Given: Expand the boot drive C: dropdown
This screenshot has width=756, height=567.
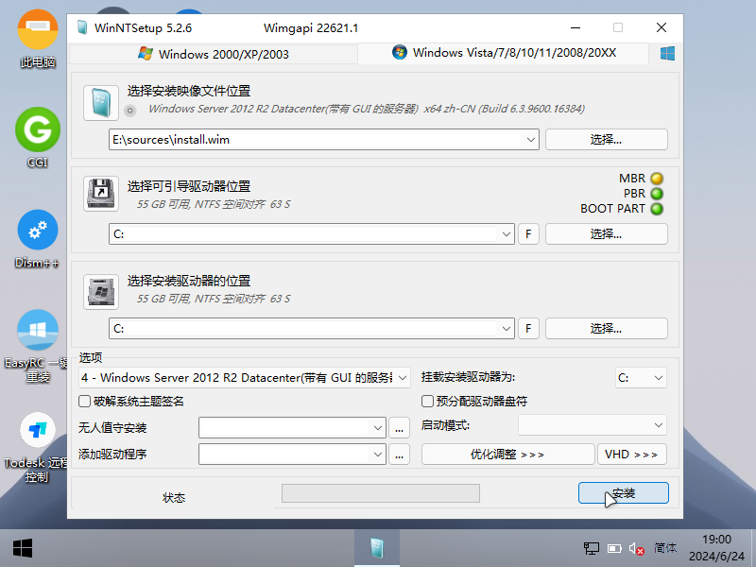Looking at the screenshot, I should click(506, 234).
